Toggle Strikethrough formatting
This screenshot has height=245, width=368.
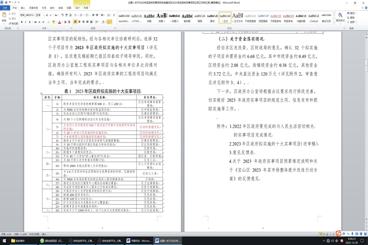pos(35,22)
